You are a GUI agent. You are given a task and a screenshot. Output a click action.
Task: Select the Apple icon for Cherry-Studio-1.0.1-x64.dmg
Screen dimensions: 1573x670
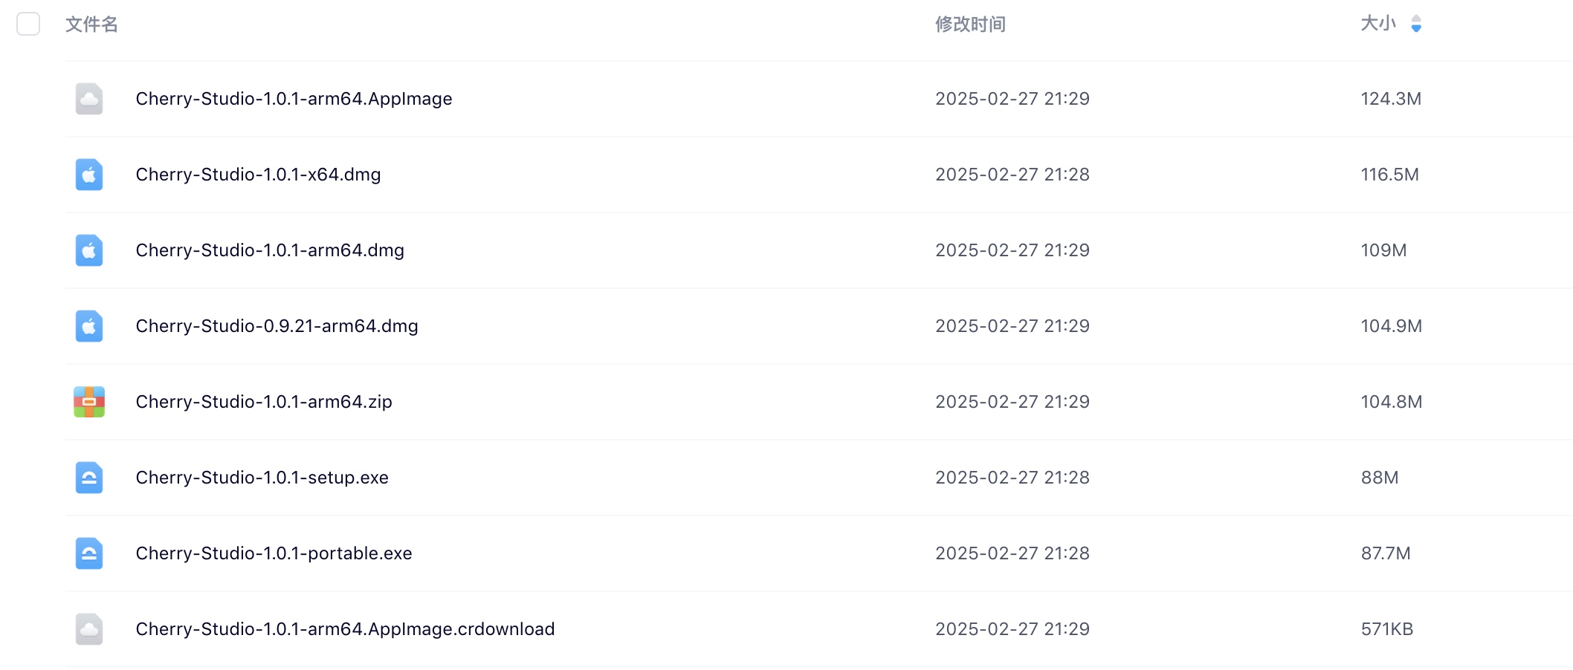pos(88,174)
